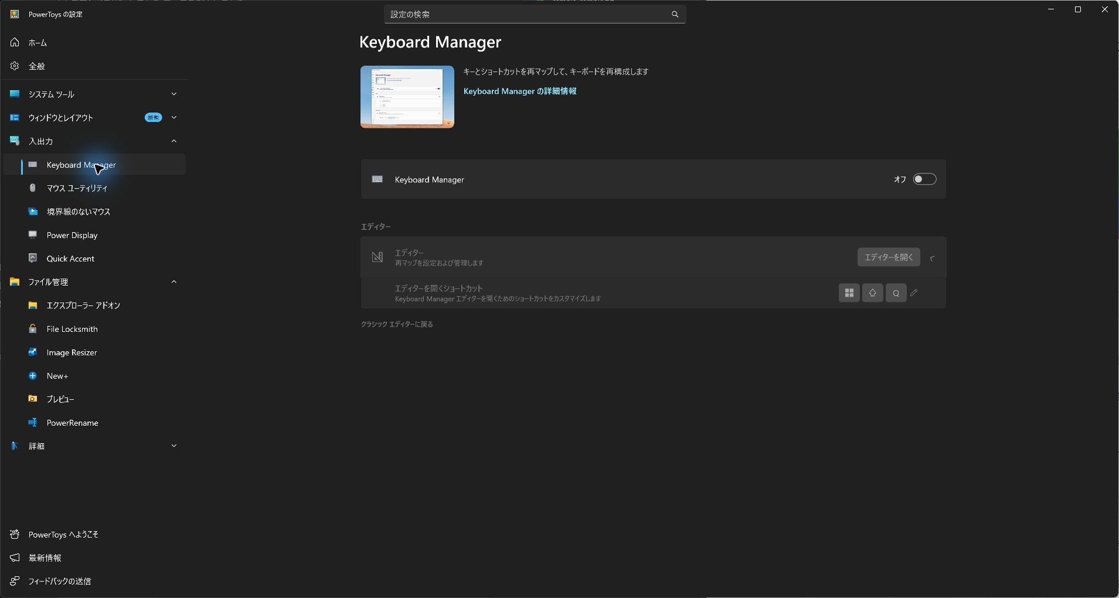Open PowerRename settings
Screen dimensions: 1119x598
[94, 423]
